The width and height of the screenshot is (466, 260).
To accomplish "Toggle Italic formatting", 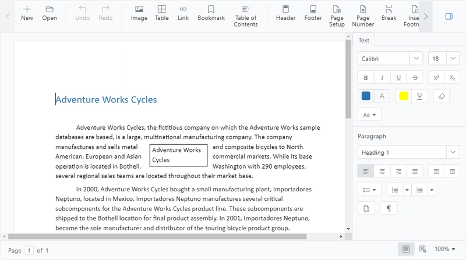I will point(382,78).
